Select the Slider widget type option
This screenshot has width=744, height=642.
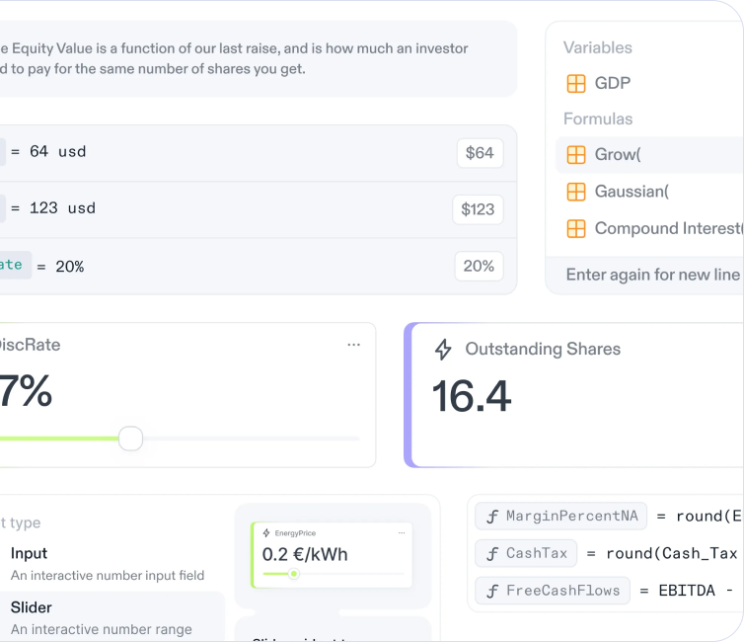[32, 608]
